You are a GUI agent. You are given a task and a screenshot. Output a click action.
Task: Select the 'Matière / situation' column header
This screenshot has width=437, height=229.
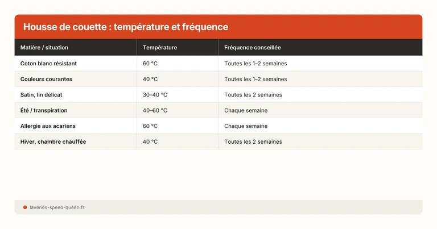(44, 48)
